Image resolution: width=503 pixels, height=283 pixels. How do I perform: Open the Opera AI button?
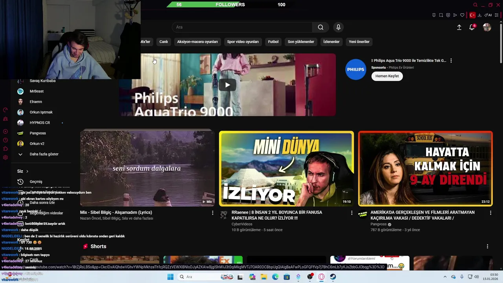coord(488,15)
